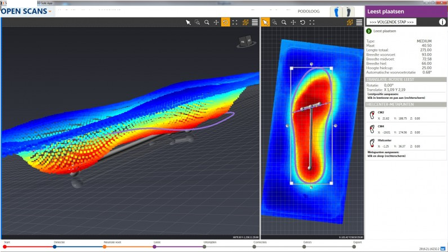Toggle the orange view-mode icon in the 2D toolbar

[349, 22]
